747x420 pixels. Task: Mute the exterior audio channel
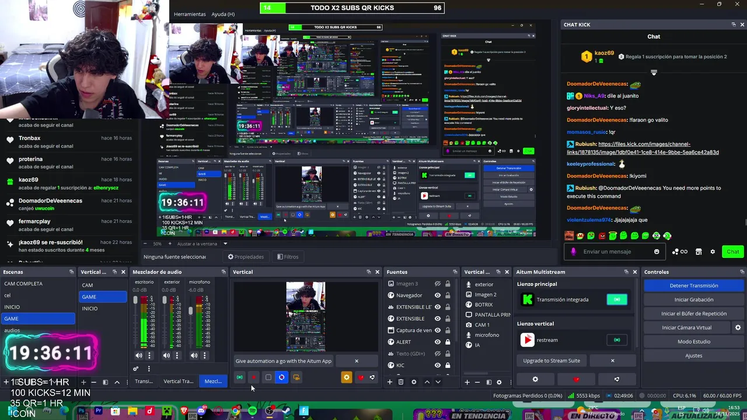pos(166,355)
